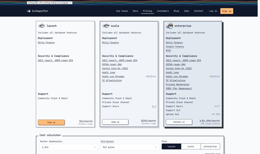
Task: Open the Use Cases menu item
Action: point(122,11)
